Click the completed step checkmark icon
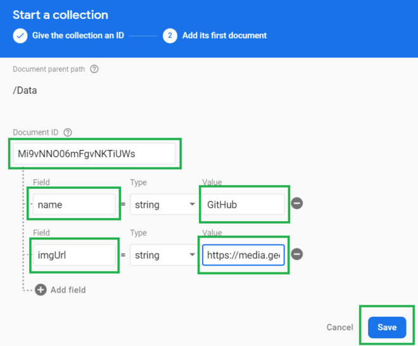Screen dimensions: 418x346 tap(20, 35)
